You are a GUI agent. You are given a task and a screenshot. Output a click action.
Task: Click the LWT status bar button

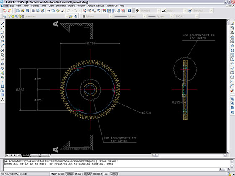pos(106,174)
